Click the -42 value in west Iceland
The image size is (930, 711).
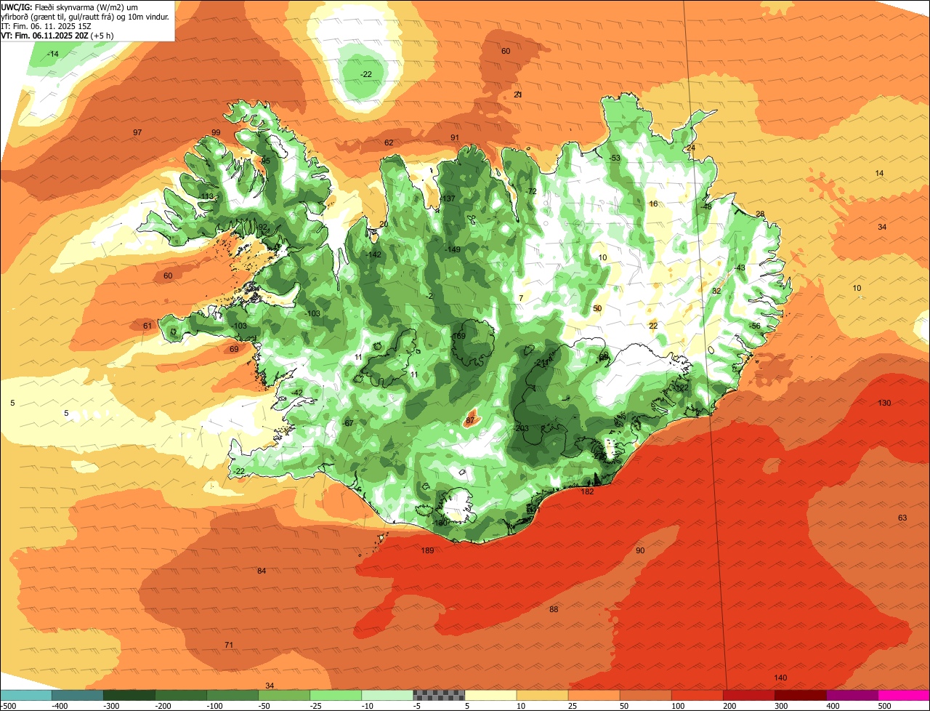(296, 393)
